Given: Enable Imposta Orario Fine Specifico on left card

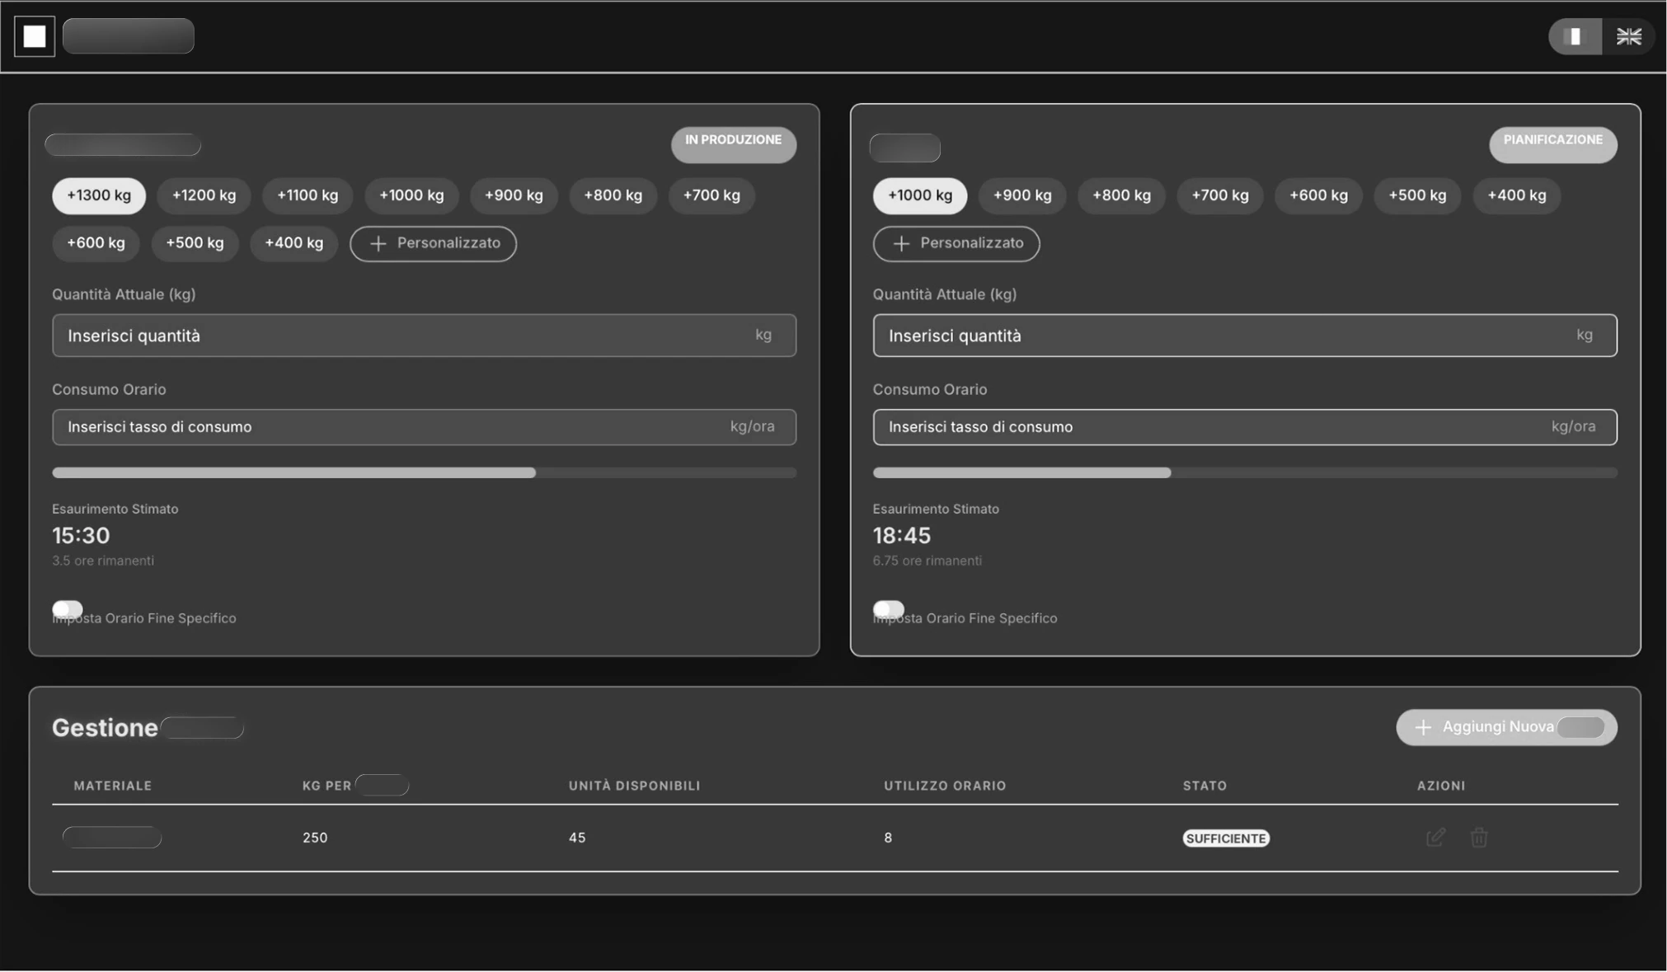Looking at the screenshot, I should [67, 609].
